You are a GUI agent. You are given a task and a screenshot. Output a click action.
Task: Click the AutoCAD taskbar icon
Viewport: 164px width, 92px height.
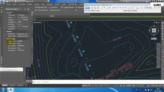(11, 90)
